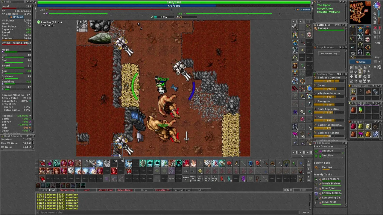
Task: Select the shield equipment slot
Action: coord(368,40)
